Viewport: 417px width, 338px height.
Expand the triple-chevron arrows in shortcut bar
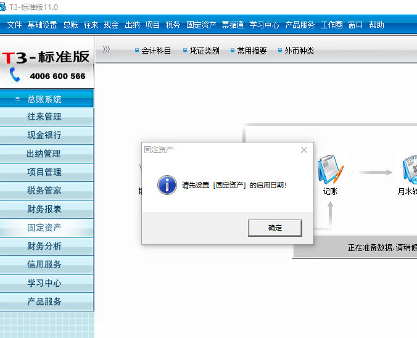tap(106, 49)
